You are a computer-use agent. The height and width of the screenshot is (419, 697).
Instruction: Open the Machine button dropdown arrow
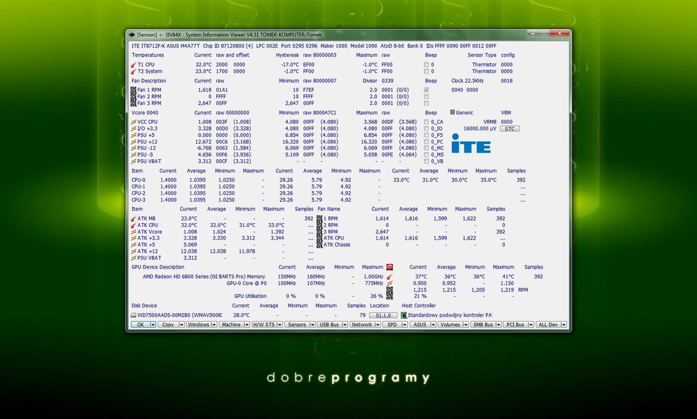[x=247, y=325]
